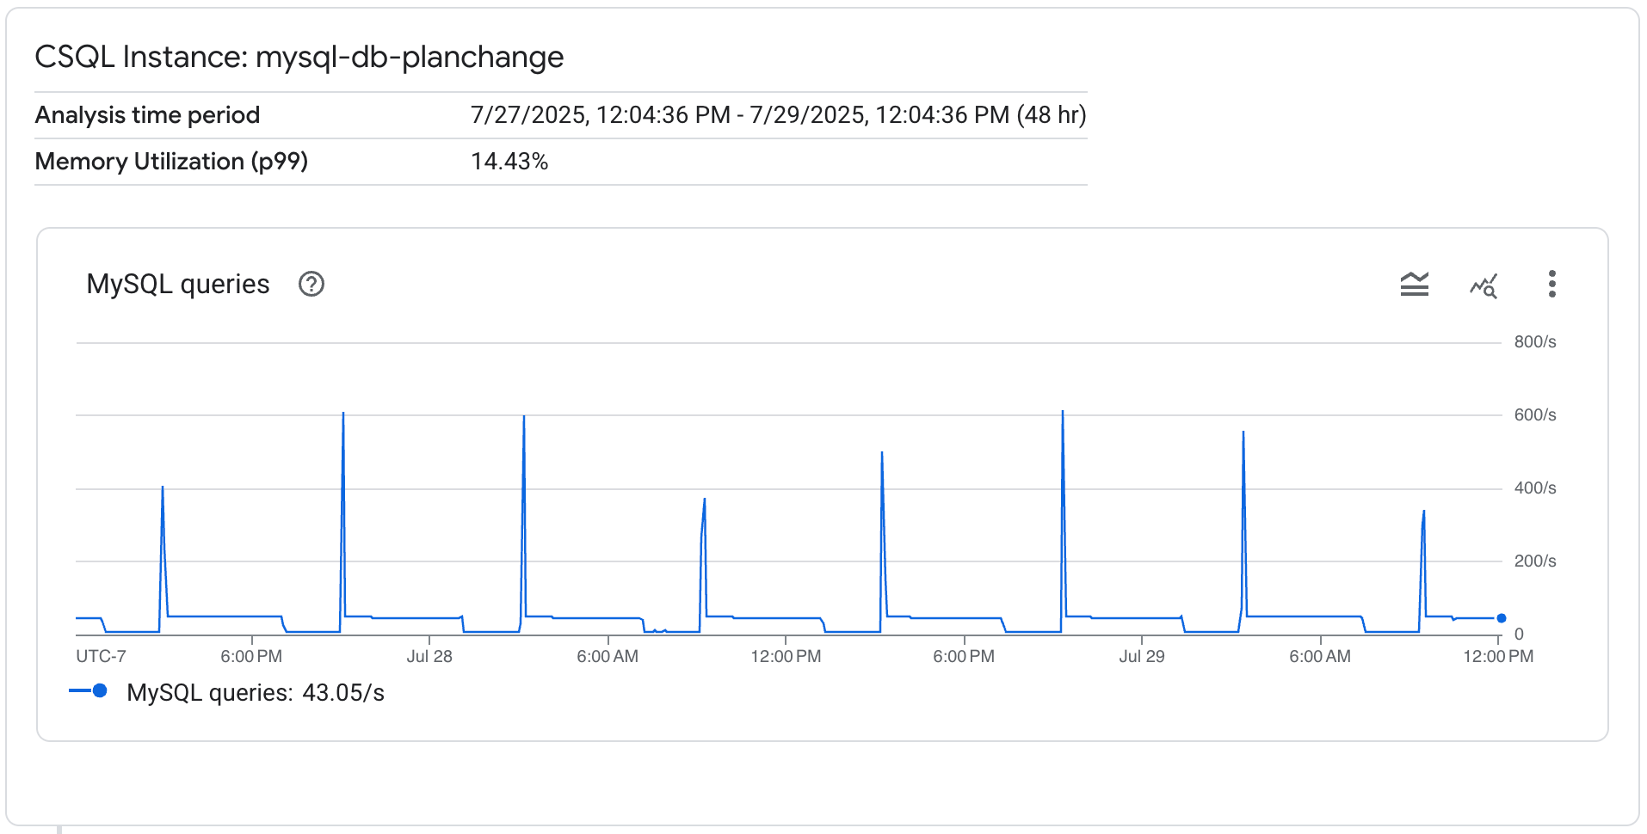This screenshot has width=1647, height=834.
Task: Click the Memory Utilization (p99) row
Action: pos(171,161)
